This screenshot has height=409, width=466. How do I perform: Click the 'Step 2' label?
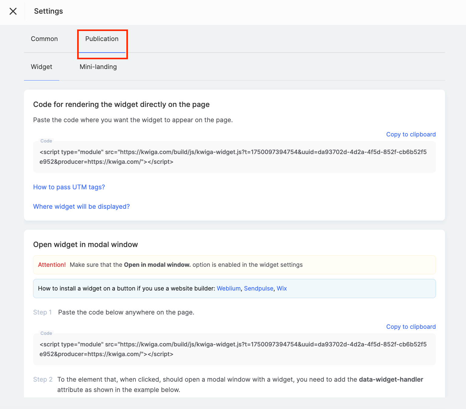point(43,380)
